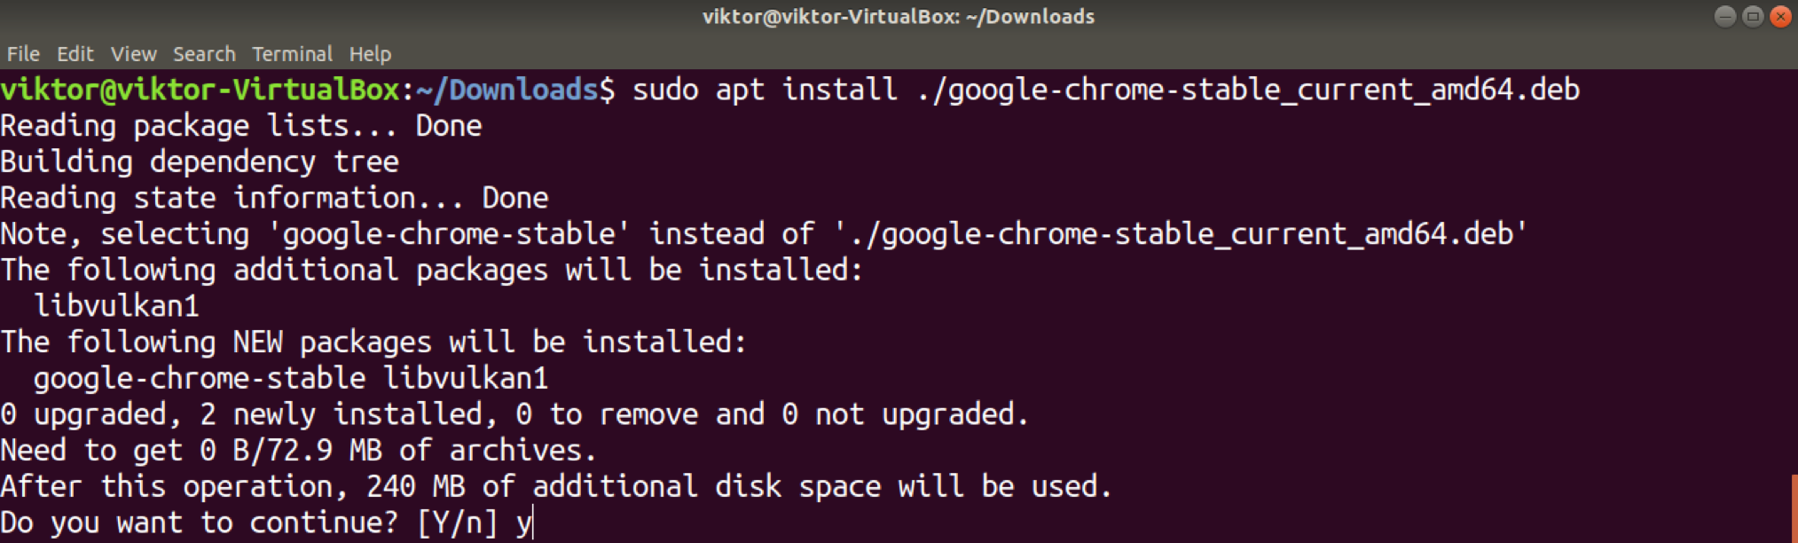Click the Need to get 0 B/72.9 MB line
The image size is (1798, 543).
click(x=298, y=451)
